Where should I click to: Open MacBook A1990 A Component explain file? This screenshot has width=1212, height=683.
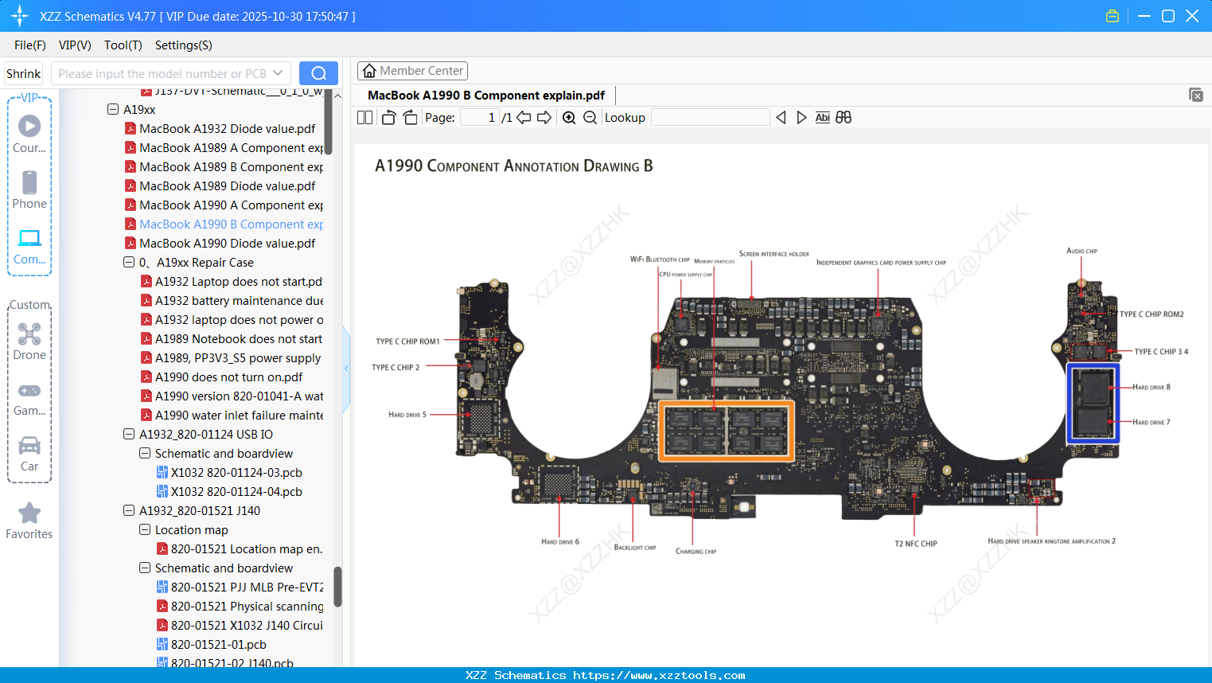tap(231, 205)
